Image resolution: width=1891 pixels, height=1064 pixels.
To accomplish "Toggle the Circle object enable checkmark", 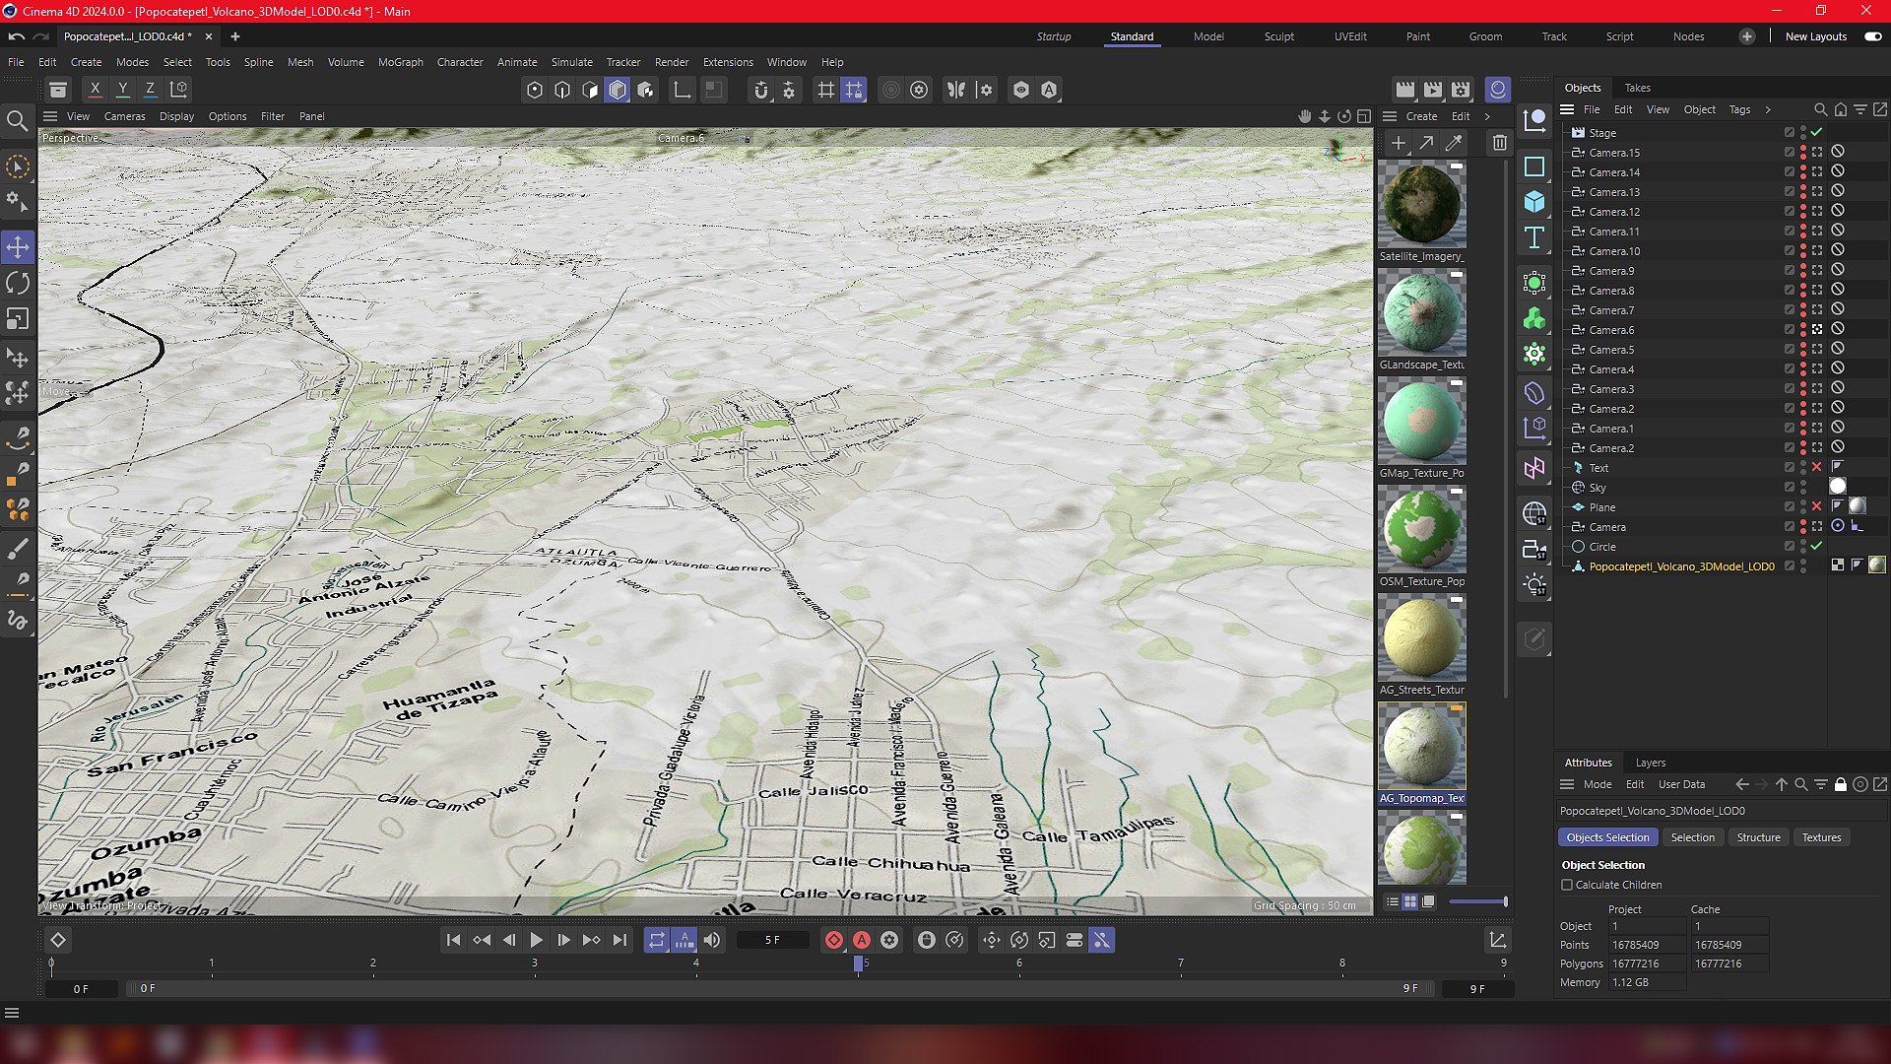I will (1816, 546).
